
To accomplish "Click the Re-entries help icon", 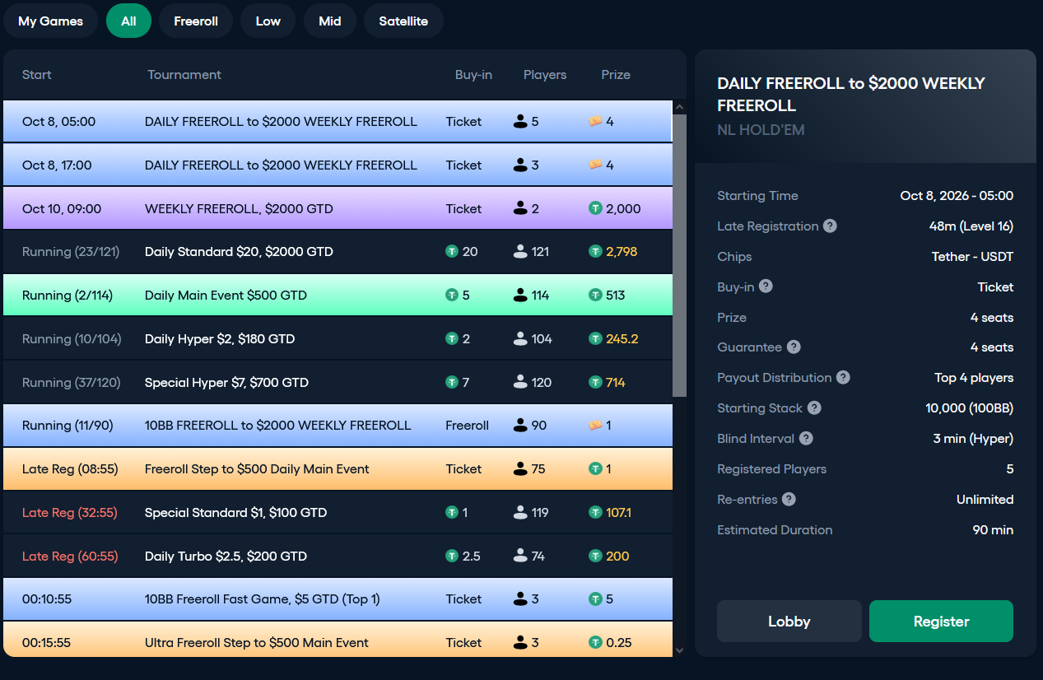I will point(789,499).
